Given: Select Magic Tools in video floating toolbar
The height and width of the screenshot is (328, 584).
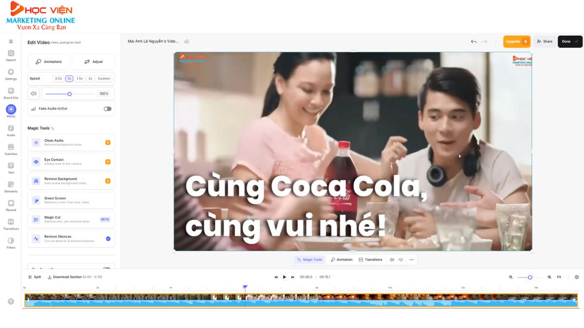Looking at the screenshot, I should coord(309,259).
